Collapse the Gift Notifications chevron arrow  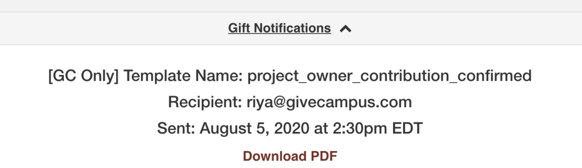point(345,29)
